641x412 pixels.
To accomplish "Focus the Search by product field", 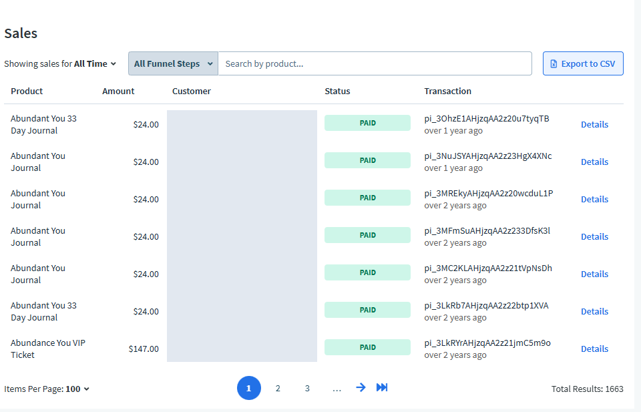I will click(375, 63).
